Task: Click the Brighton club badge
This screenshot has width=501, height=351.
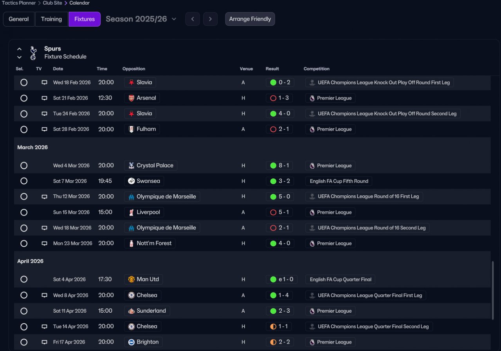Action: (132, 342)
